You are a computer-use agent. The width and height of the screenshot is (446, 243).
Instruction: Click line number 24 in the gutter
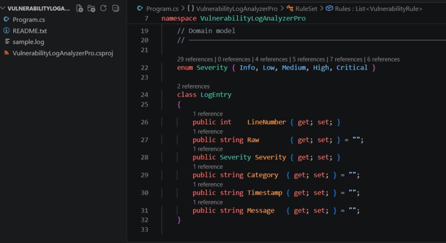(x=144, y=95)
